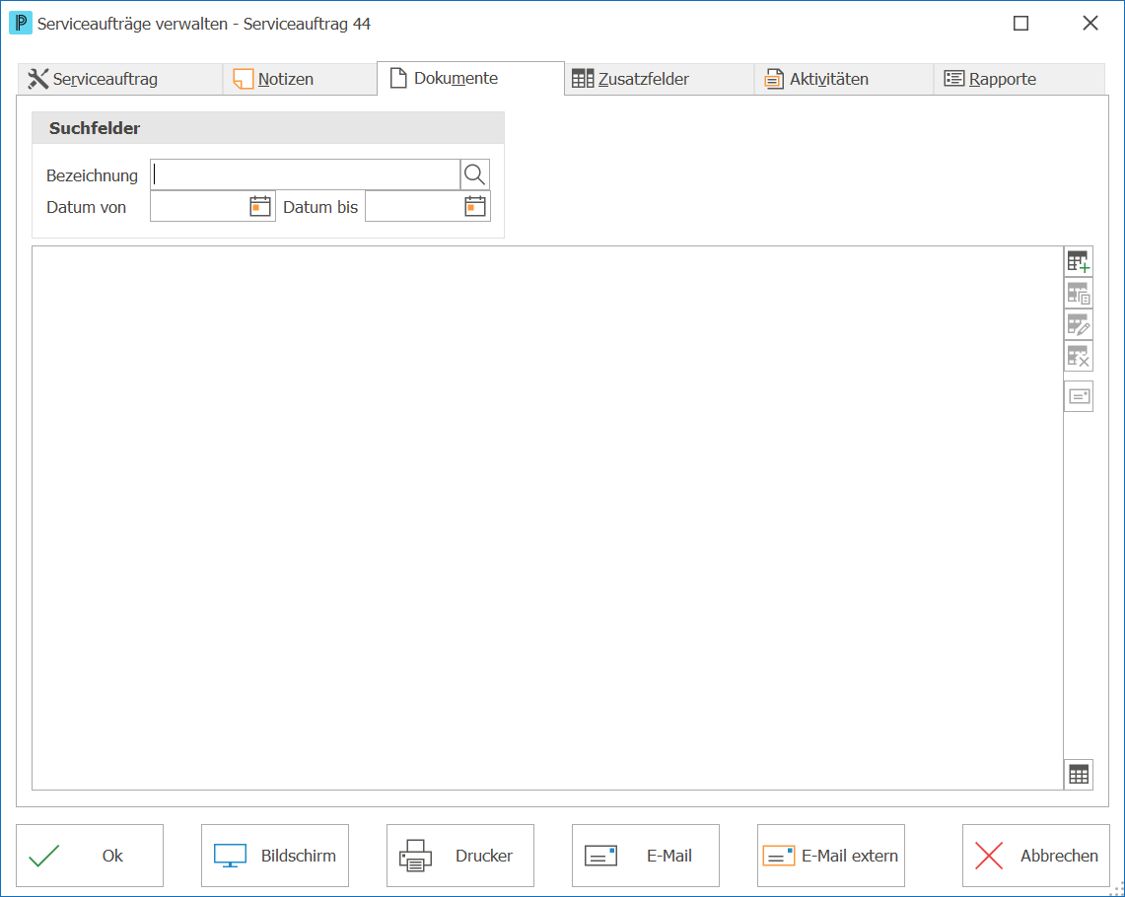Open the Datum von calendar picker

pyautogui.click(x=259, y=206)
